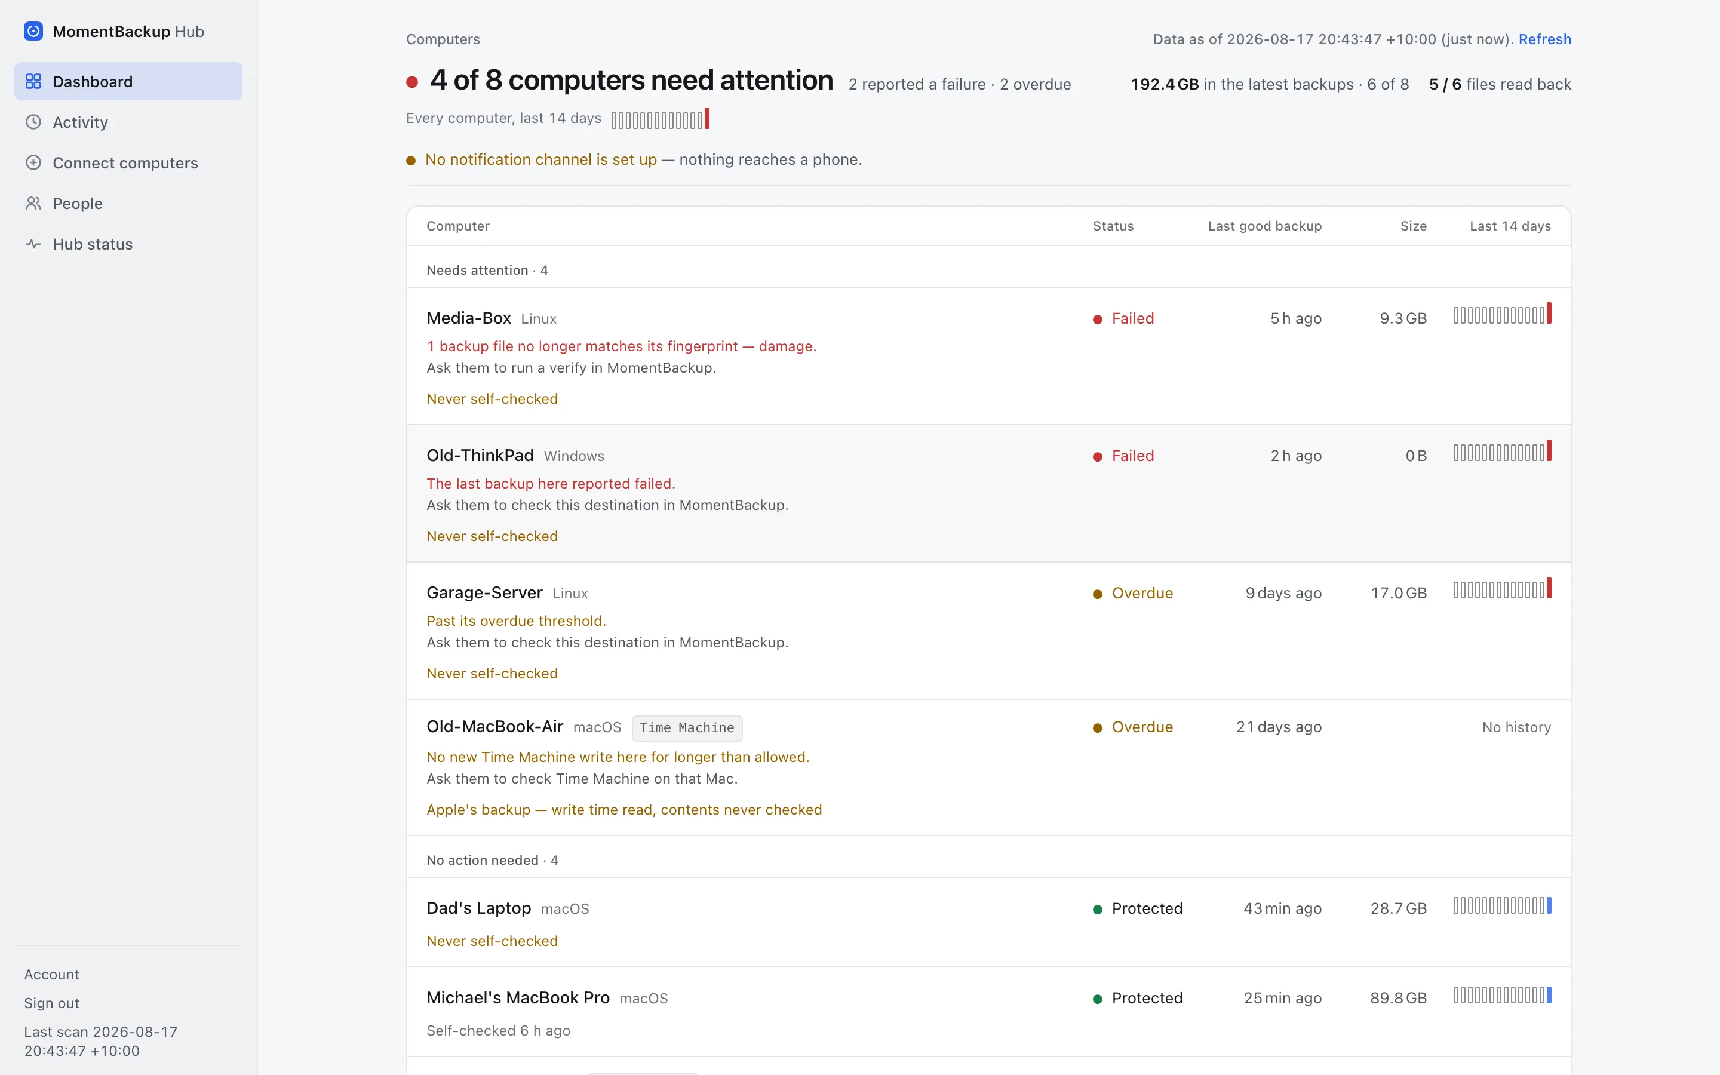Click '2 reported a failure · 2 overdue' summary
The width and height of the screenshot is (1720, 1075).
coord(960,84)
